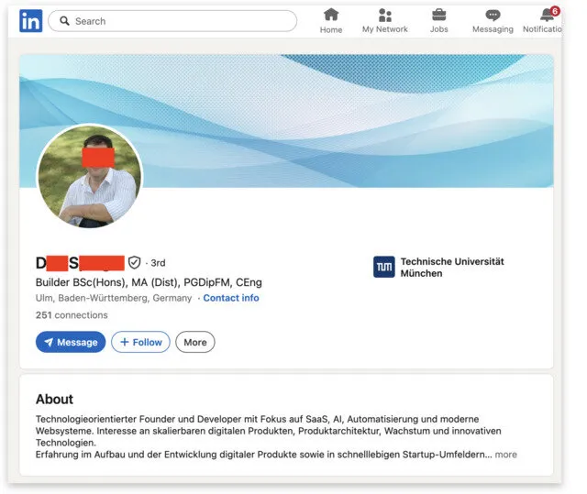587x494 pixels.
Task: Send a message with the Message button
Action: (x=71, y=342)
